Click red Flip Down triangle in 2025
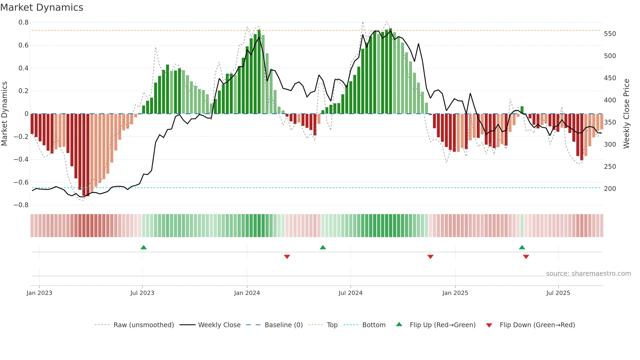Screen dimensions: 640x360 pyautogui.click(x=526, y=257)
